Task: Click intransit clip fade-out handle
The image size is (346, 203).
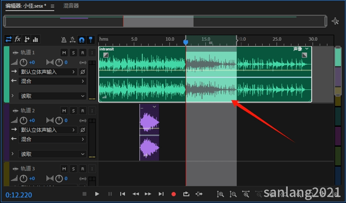Action: pos(304,55)
